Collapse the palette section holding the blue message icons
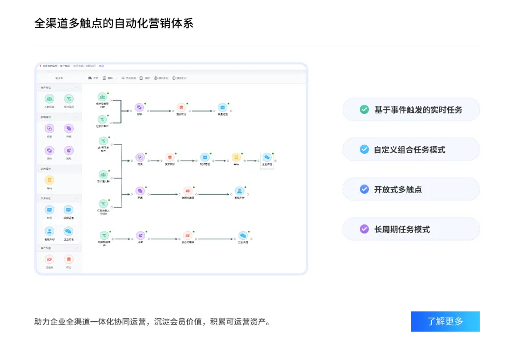Image resolution: width=514 pixels, height=344 pixels. 76,198
